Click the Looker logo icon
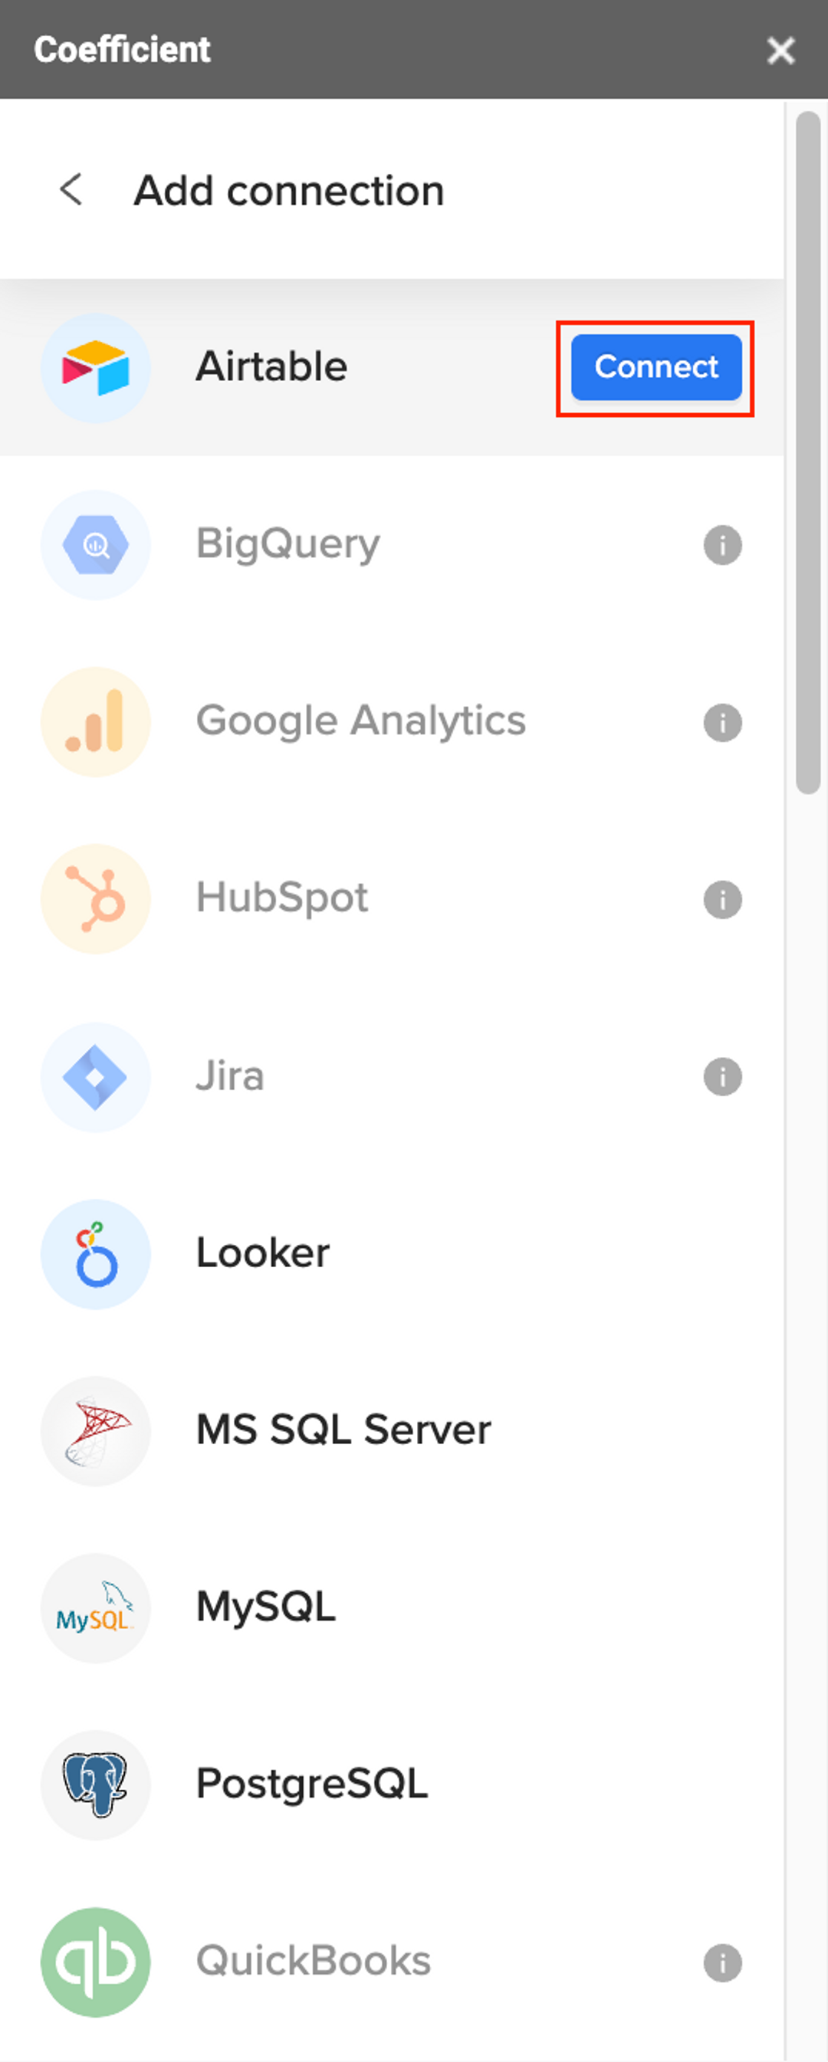 (x=95, y=1253)
